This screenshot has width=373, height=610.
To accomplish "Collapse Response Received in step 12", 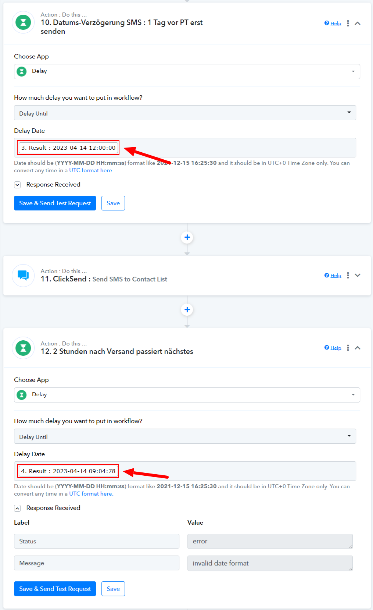I will click(17, 508).
